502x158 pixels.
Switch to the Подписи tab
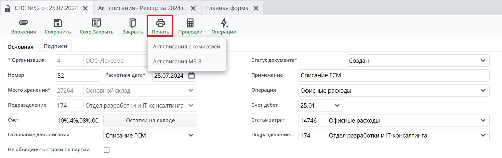(55, 46)
